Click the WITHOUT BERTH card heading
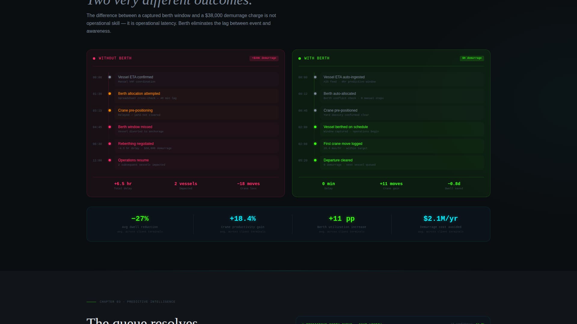 [115, 58]
